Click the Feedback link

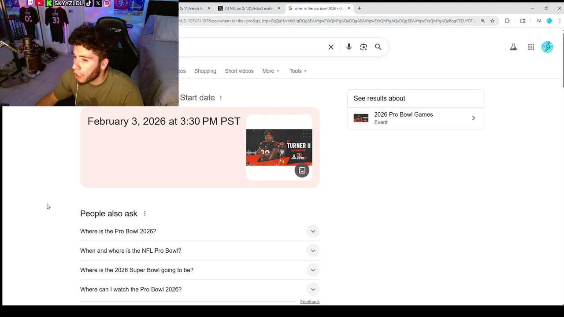[x=310, y=302]
